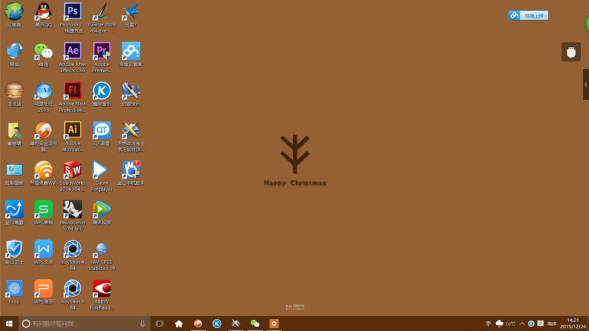
Task: Select Rhinoceros 5 (64-bit) icon
Action: (x=72, y=216)
